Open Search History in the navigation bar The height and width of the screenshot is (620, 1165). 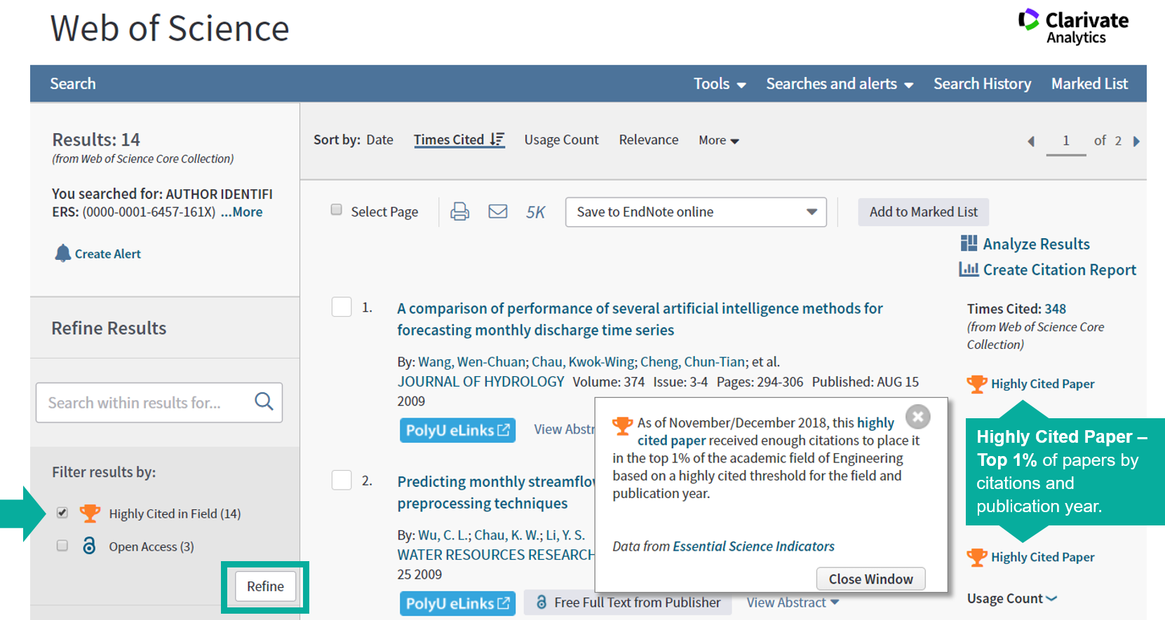click(982, 84)
